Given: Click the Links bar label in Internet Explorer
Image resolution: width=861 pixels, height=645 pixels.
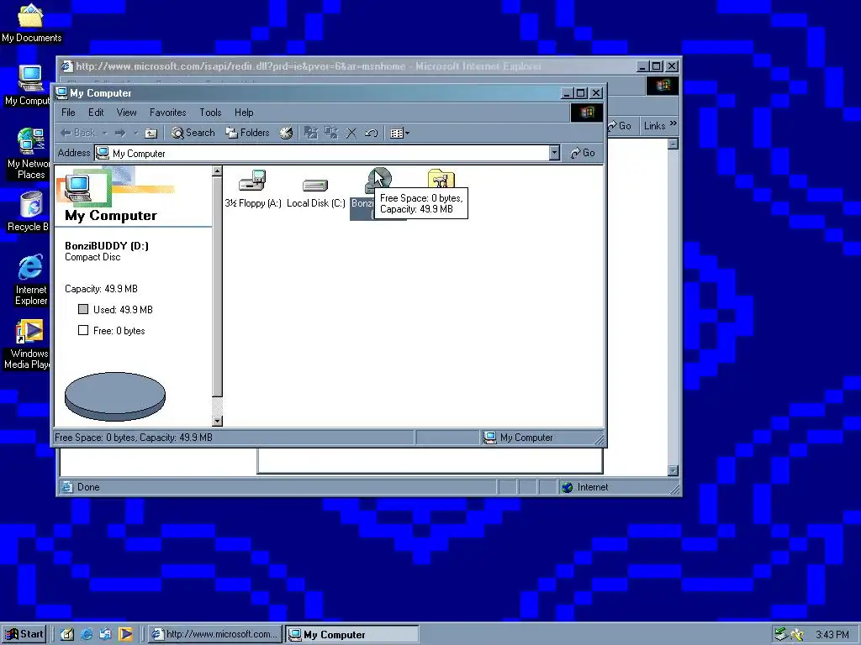Looking at the screenshot, I should click(x=654, y=126).
